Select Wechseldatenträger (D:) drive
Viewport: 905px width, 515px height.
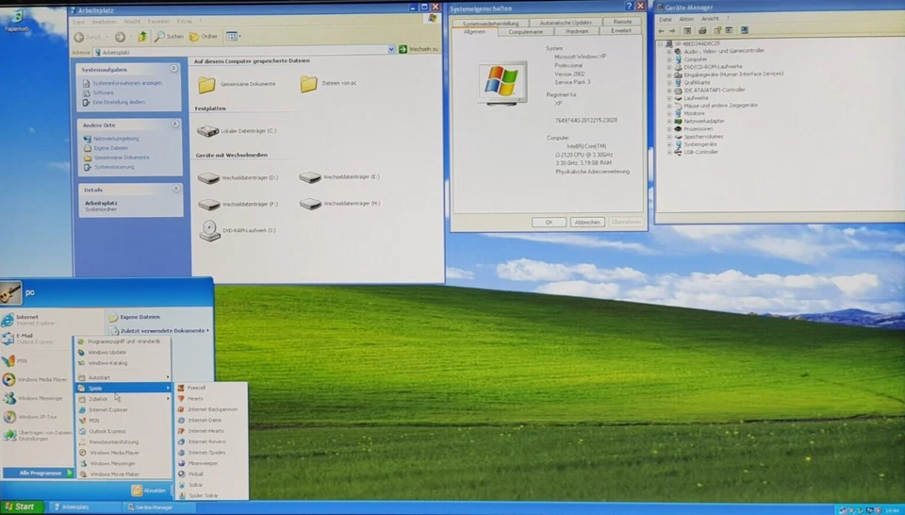point(238,178)
